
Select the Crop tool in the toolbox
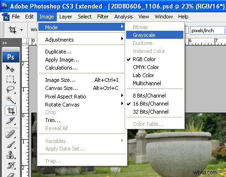(x=10, y=110)
